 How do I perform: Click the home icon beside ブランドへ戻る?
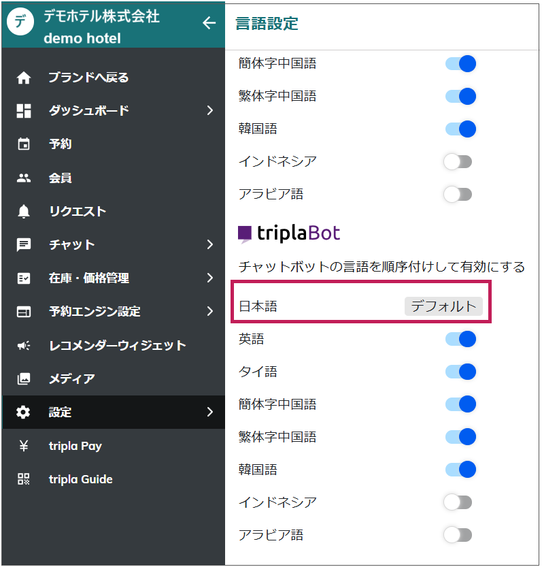coord(24,78)
